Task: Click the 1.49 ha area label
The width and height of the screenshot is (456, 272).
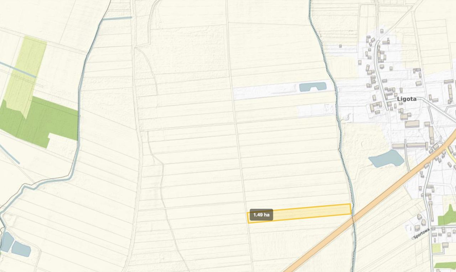Action: (x=261, y=215)
